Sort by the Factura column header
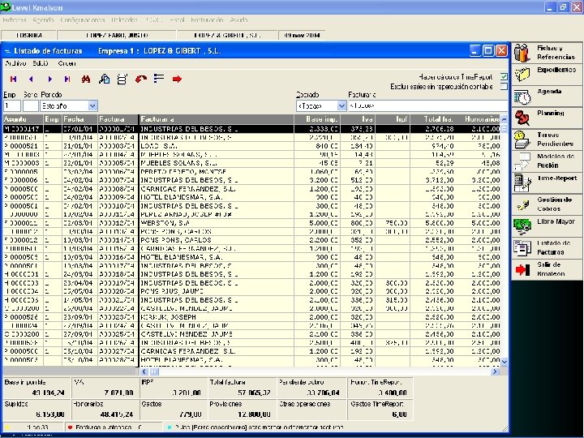 (x=118, y=119)
